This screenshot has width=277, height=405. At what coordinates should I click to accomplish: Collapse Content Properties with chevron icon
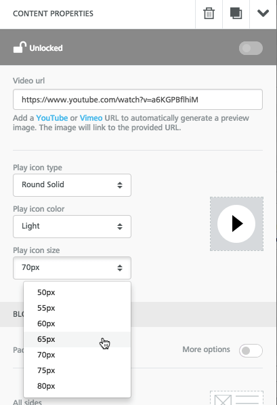point(263,13)
